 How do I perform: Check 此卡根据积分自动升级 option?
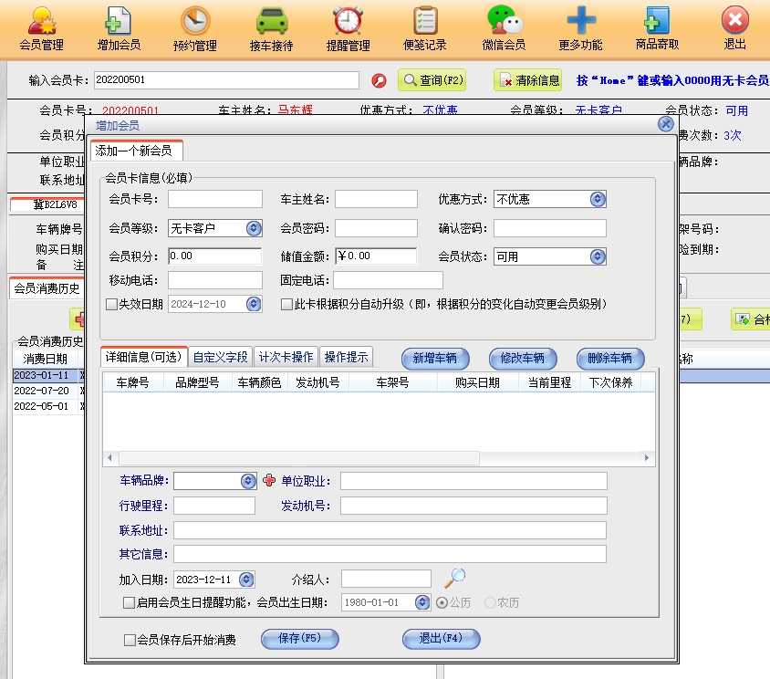[286, 304]
